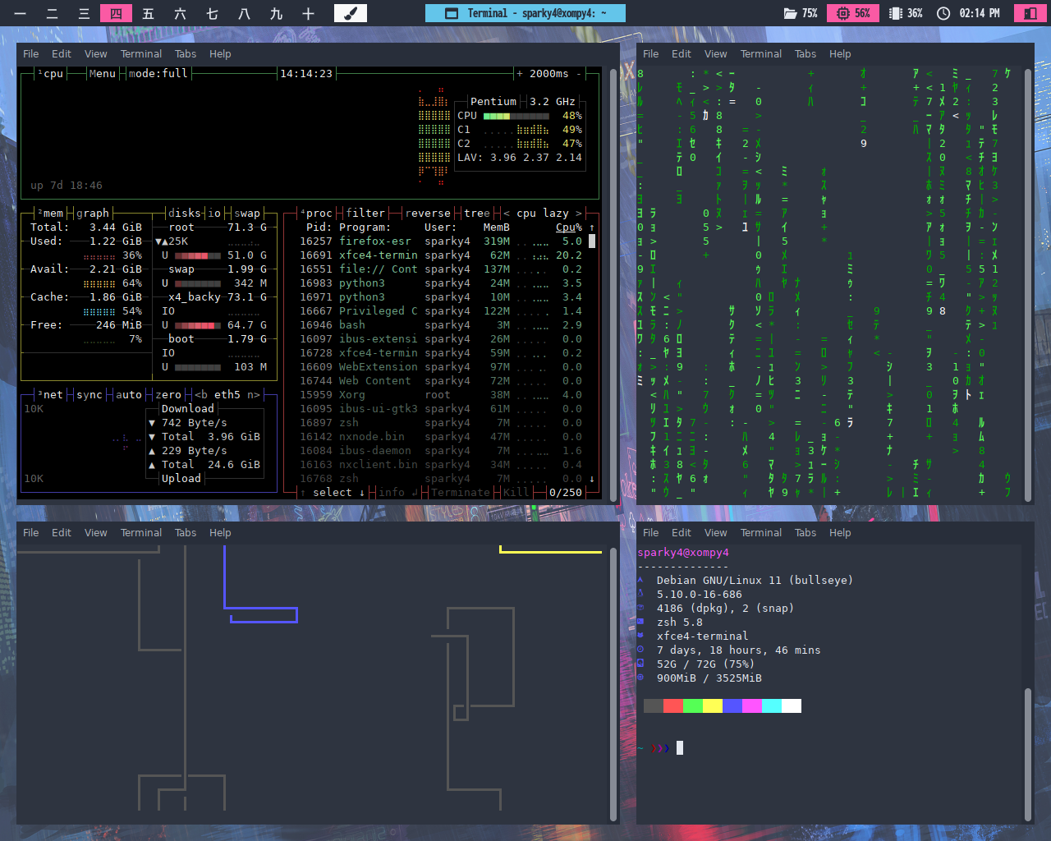
Task: Click the filter button in proc panel
Action: click(x=365, y=213)
